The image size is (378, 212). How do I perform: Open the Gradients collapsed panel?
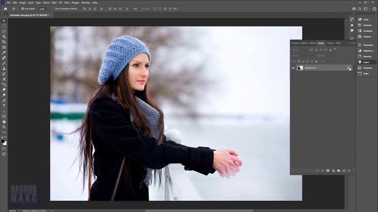(x=365, y=31)
